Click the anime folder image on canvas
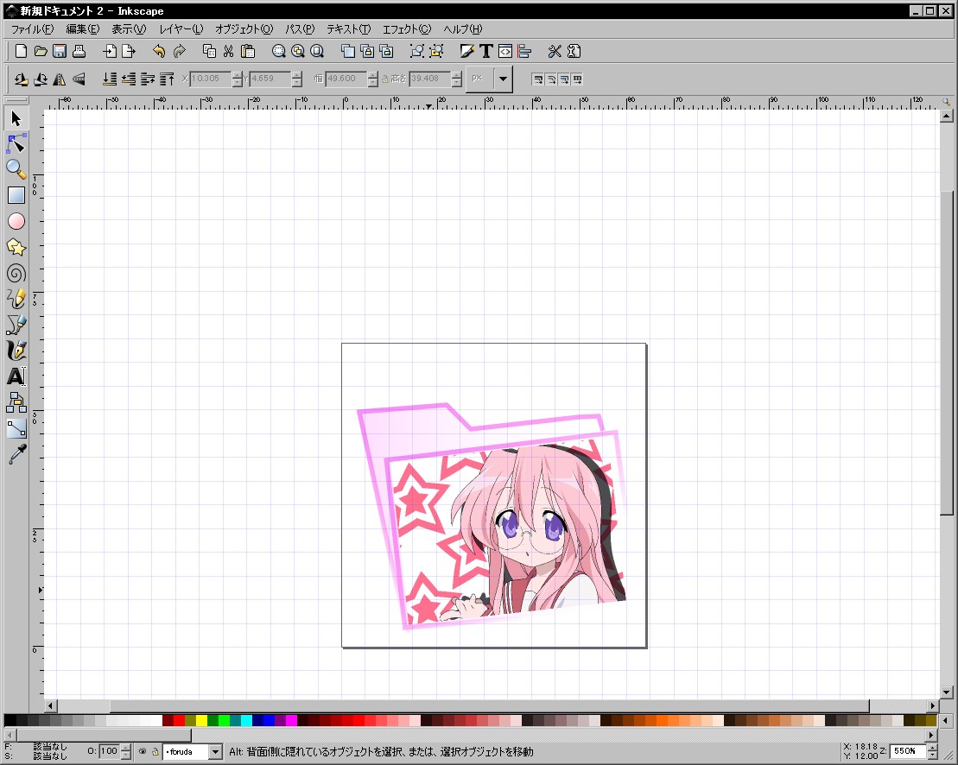The image size is (958, 765). click(492, 516)
